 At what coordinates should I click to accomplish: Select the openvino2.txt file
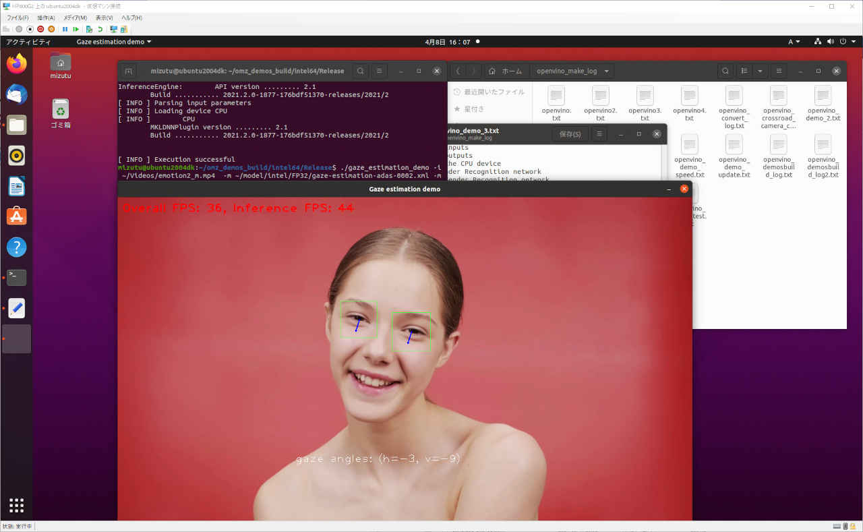pyautogui.click(x=600, y=104)
